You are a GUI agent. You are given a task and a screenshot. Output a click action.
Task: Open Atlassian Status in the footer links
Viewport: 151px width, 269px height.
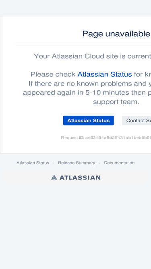coord(33,163)
